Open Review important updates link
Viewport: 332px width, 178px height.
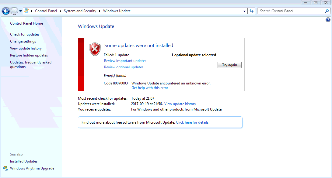125,61
